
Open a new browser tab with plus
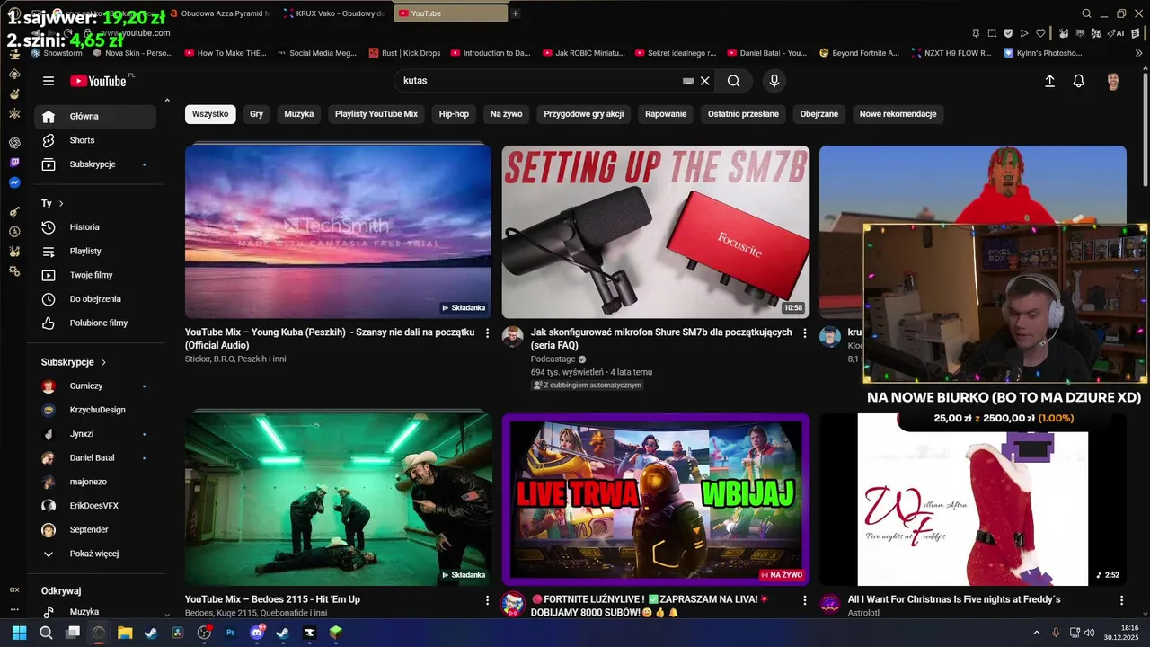coord(515,13)
